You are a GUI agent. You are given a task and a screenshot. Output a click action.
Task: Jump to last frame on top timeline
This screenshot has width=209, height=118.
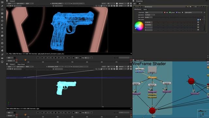[x=69, y=58]
